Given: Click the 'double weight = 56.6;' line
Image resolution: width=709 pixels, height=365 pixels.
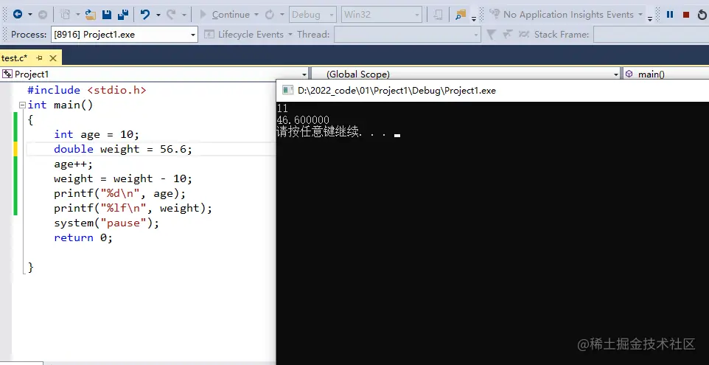Looking at the screenshot, I should 123,149.
